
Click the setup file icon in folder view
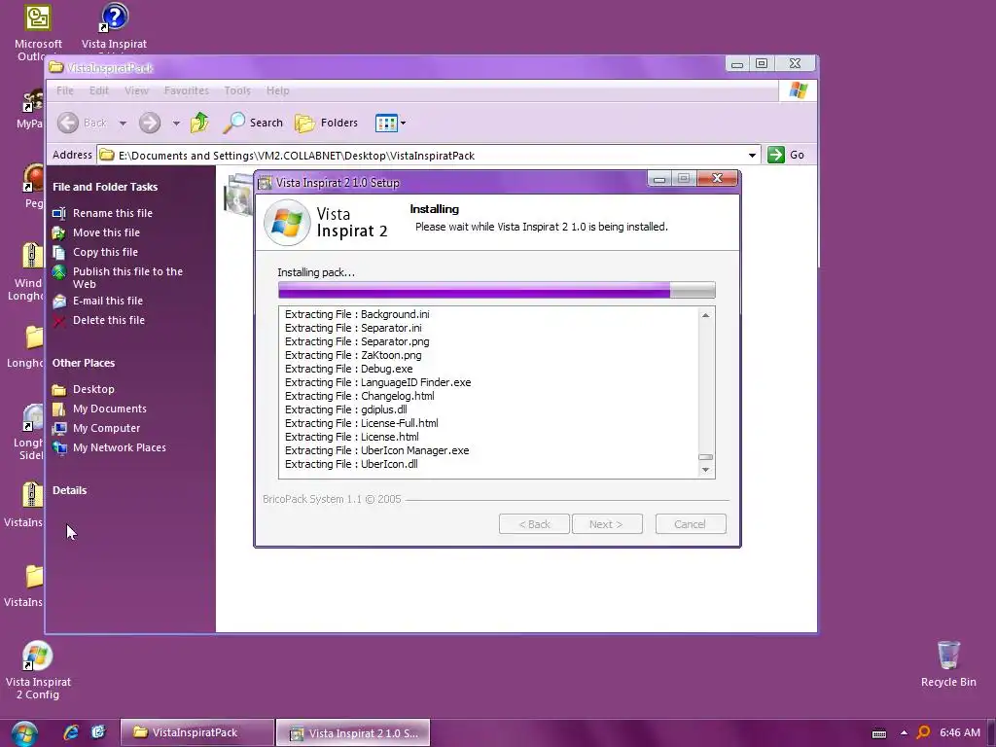[237, 195]
